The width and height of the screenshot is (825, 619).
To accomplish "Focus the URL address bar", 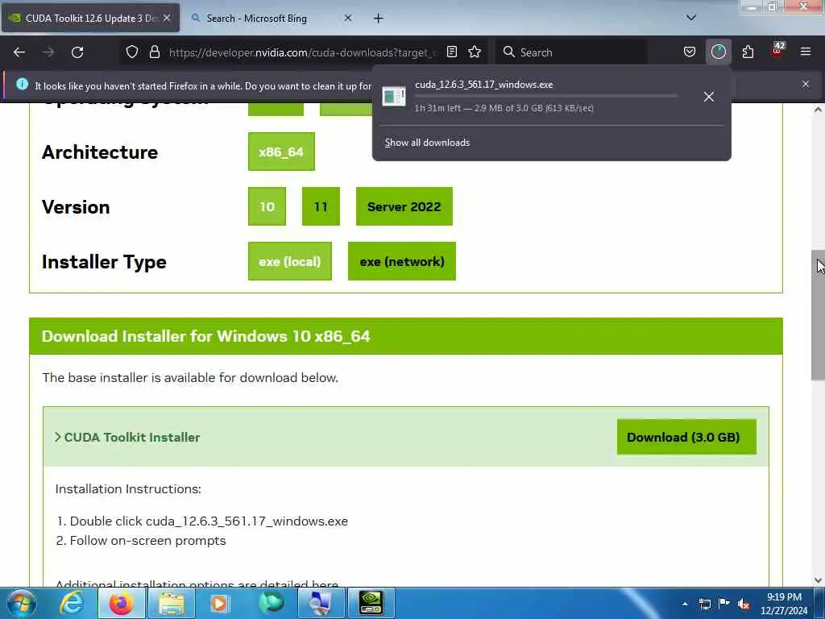I will pyautogui.click(x=302, y=52).
